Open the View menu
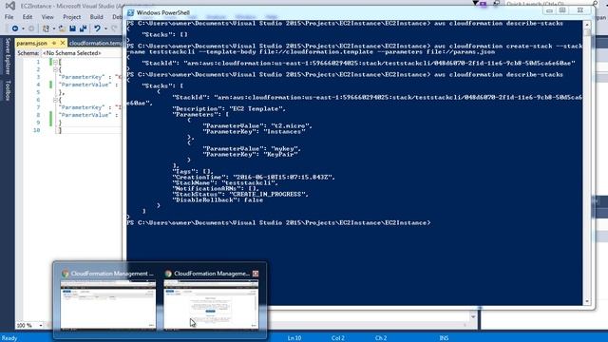This screenshot has height=342, width=608. pos(47,17)
